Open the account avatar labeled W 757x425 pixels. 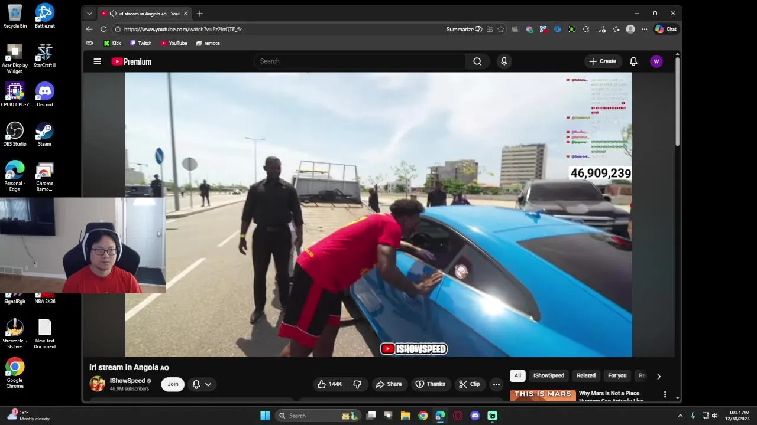656,61
